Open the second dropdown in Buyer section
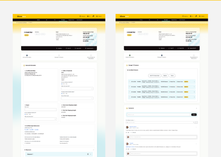 click(41, 119)
